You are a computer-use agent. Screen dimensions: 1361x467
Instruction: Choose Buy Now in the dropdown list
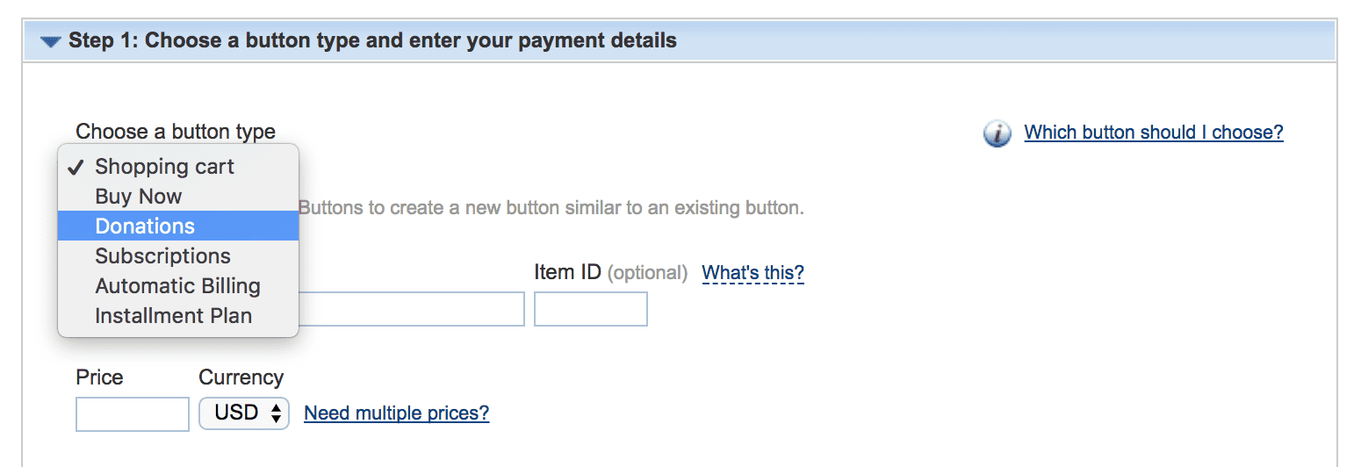pos(139,197)
